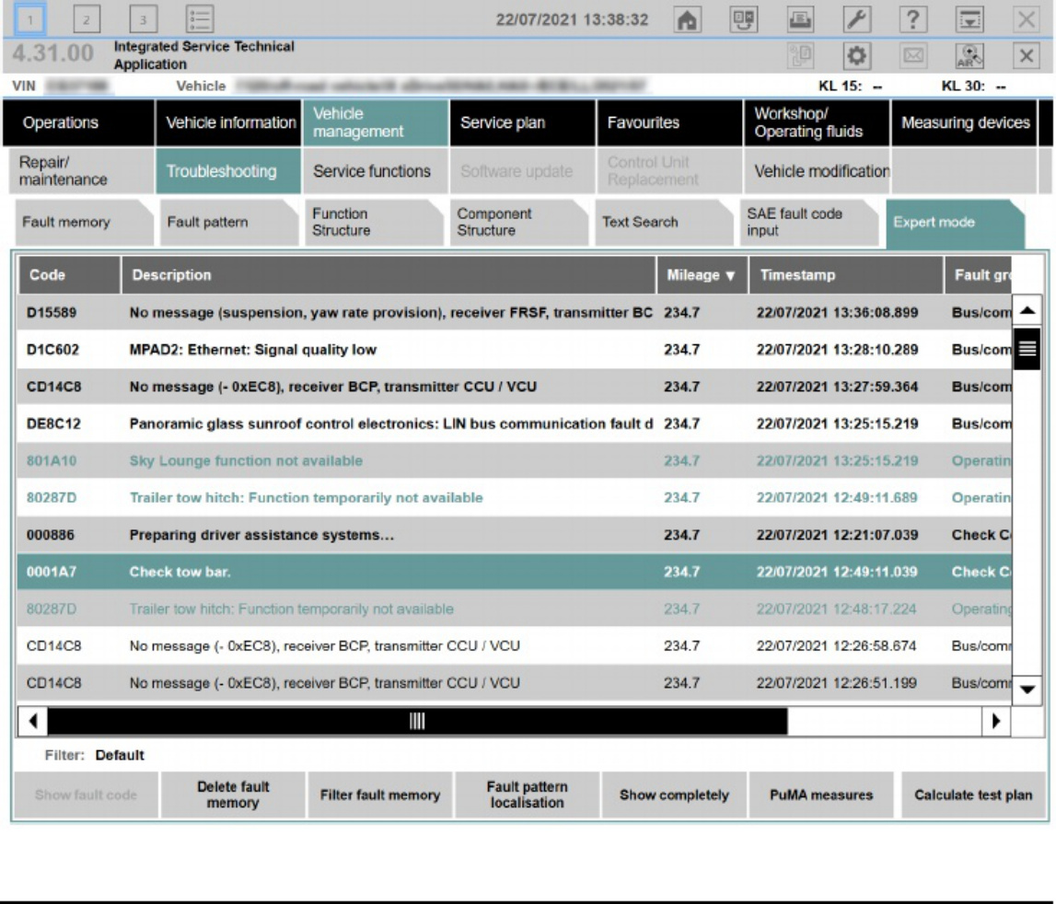This screenshot has width=1056, height=904.
Task: Open the help question mark icon
Action: (913, 19)
